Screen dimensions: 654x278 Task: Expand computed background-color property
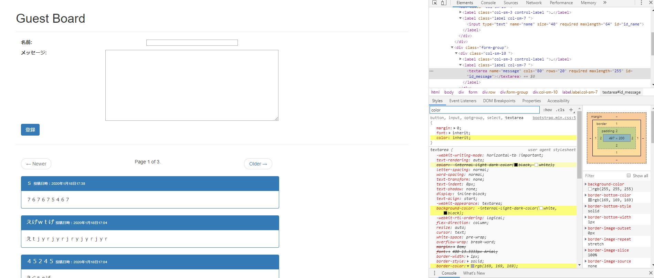586,184
